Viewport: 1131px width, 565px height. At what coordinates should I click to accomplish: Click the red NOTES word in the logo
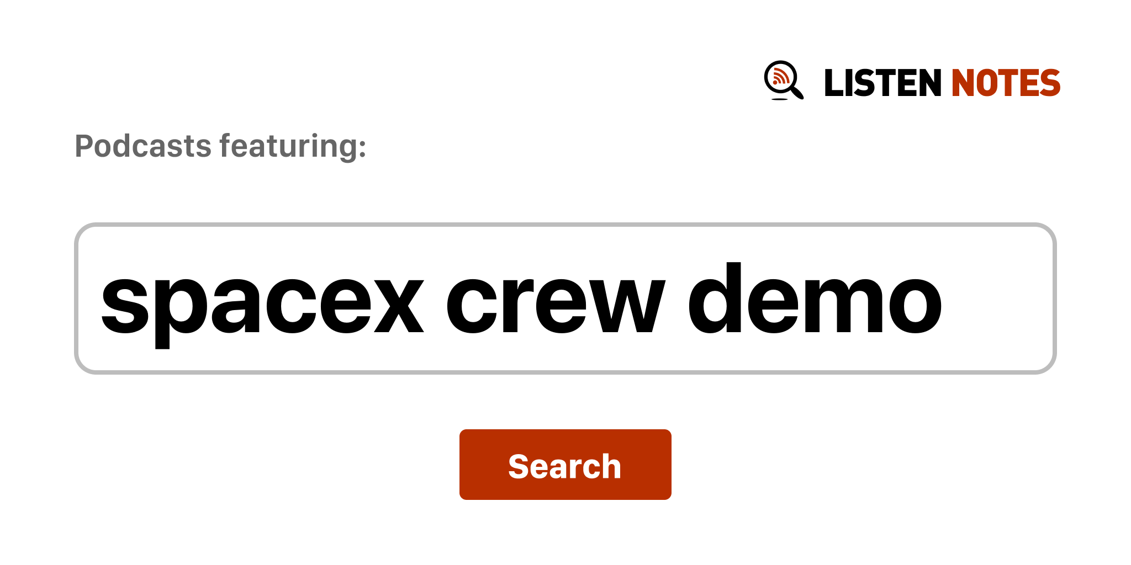1005,83
